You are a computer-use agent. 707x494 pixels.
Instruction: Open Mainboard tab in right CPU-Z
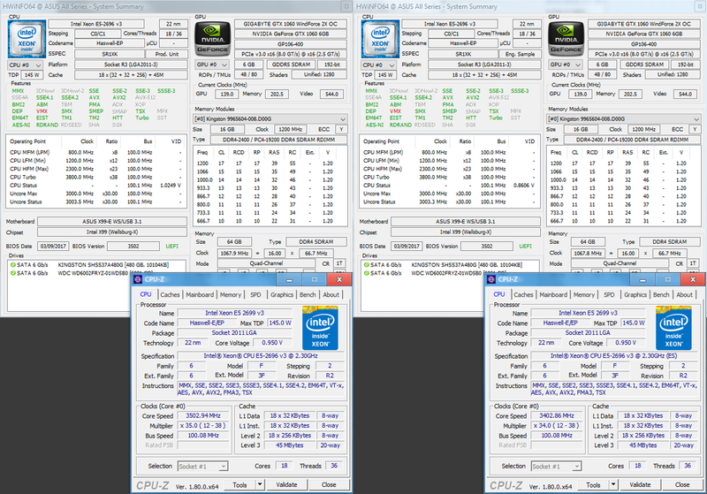tap(553, 295)
